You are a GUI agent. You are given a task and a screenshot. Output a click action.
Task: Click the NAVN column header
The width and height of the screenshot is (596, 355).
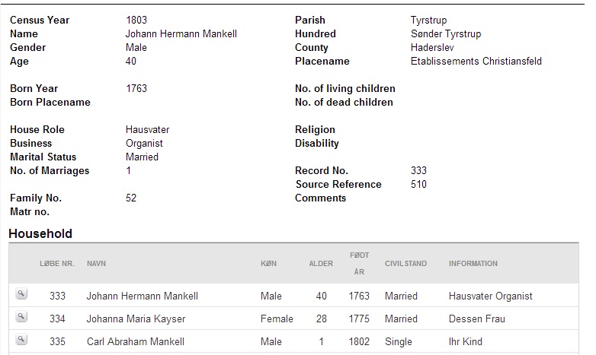[x=96, y=264]
